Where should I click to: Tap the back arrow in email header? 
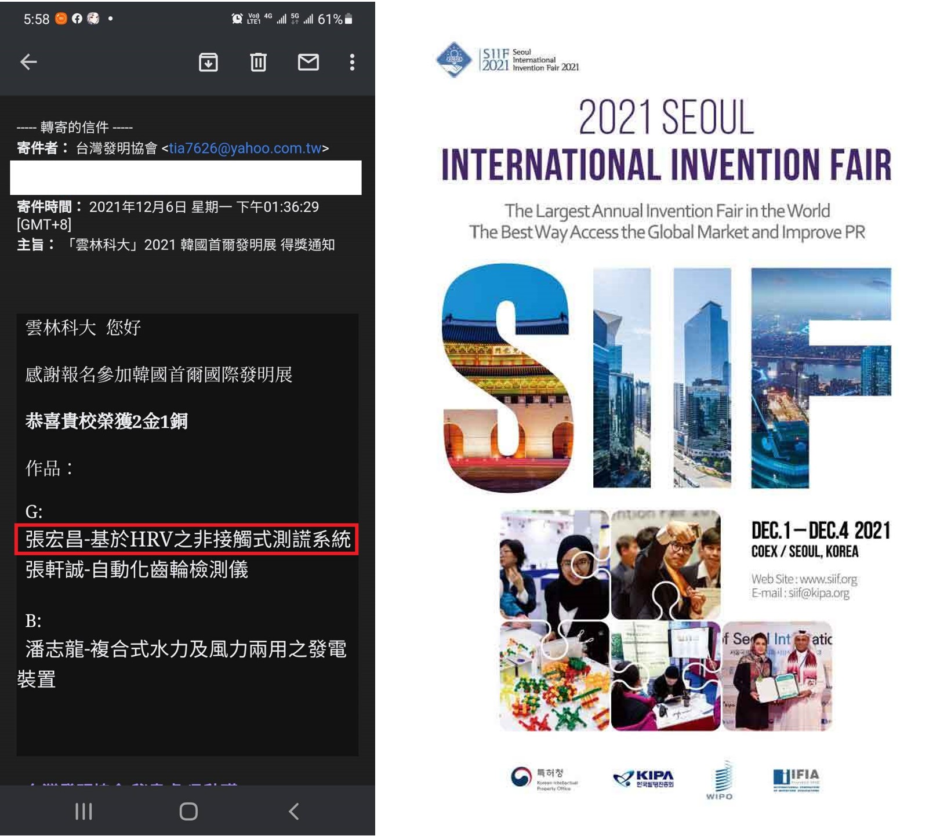(28, 62)
